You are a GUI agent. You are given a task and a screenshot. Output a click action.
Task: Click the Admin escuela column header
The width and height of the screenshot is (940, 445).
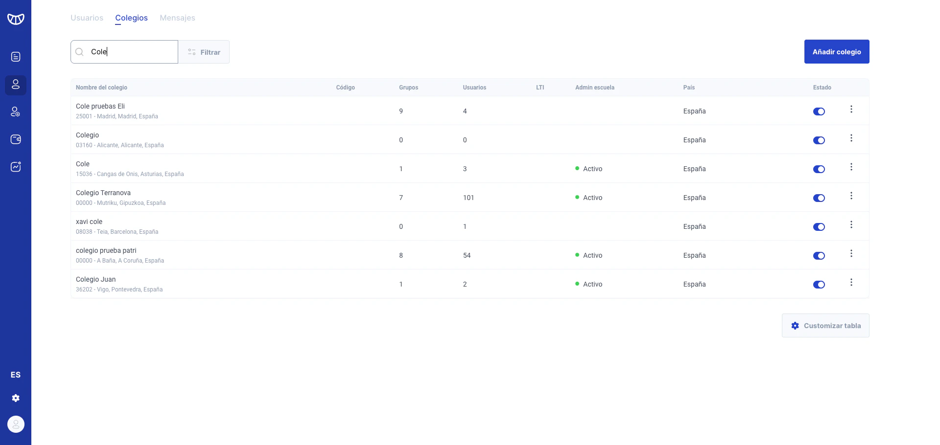[x=594, y=88]
